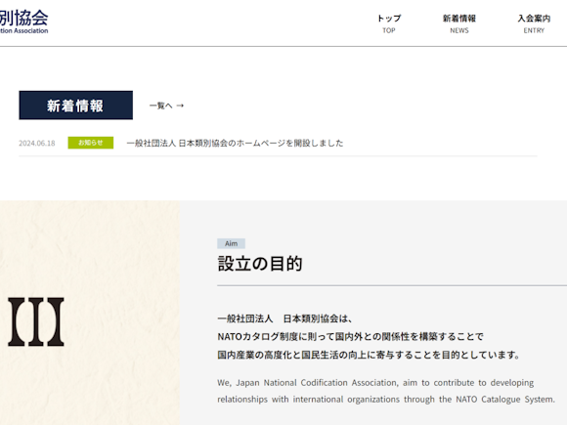Click the English line starting 'relationships with international'
Viewport: 567px width, 425px height.
click(386, 400)
